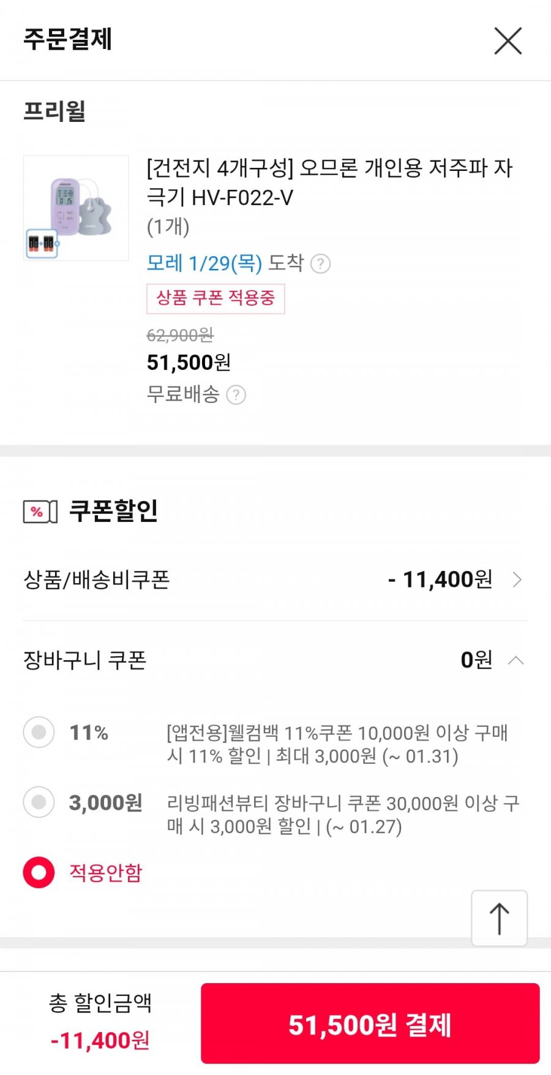
Task: Collapse the 장바구니 쿠폰 section arrow
Action: (x=516, y=660)
